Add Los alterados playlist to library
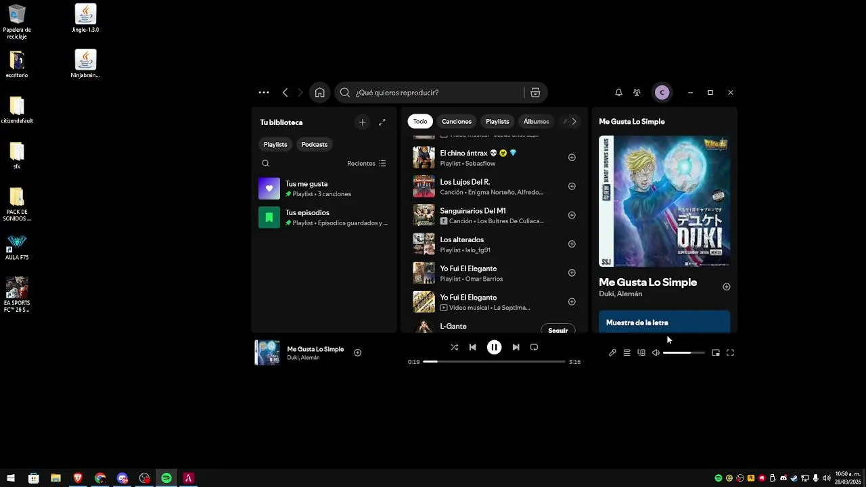The width and height of the screenshot is (866, 487). (572, 244)
